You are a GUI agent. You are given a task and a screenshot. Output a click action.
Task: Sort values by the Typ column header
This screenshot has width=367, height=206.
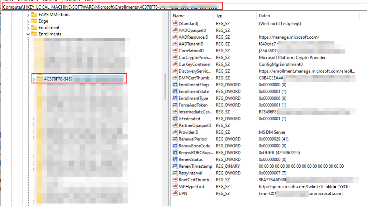(x=219, y=16)
